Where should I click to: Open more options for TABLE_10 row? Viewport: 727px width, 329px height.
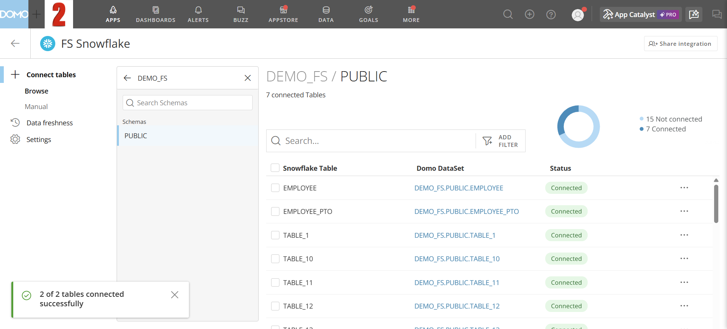click(684, 259)
